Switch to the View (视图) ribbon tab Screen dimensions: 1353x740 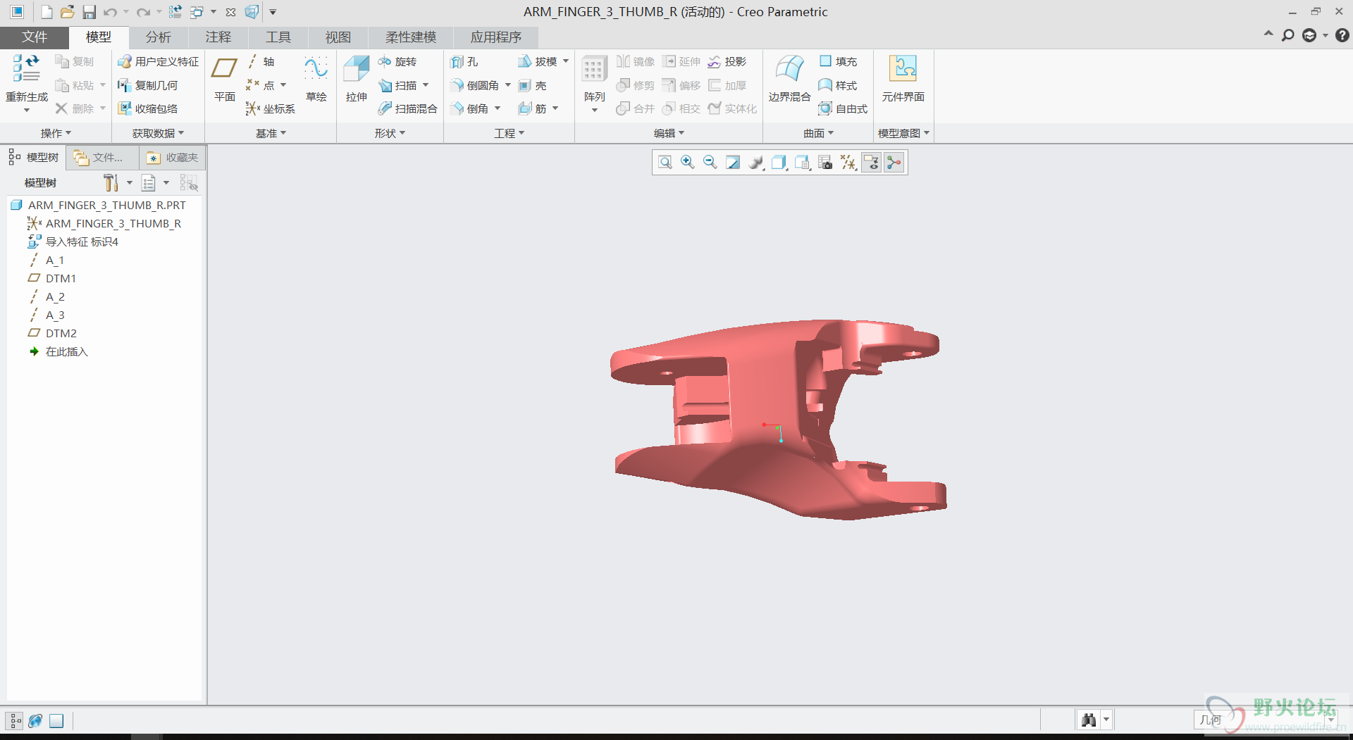(x=338, y=37)
